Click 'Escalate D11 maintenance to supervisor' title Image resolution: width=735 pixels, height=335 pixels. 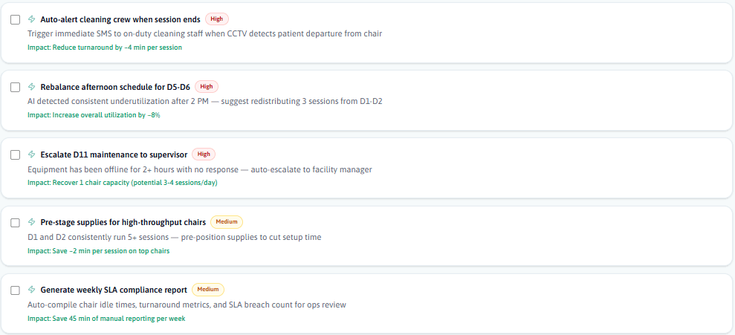113,155
